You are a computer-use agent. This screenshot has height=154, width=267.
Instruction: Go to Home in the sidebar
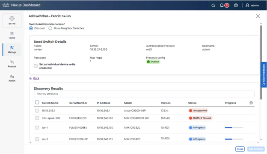coord(12,35)
